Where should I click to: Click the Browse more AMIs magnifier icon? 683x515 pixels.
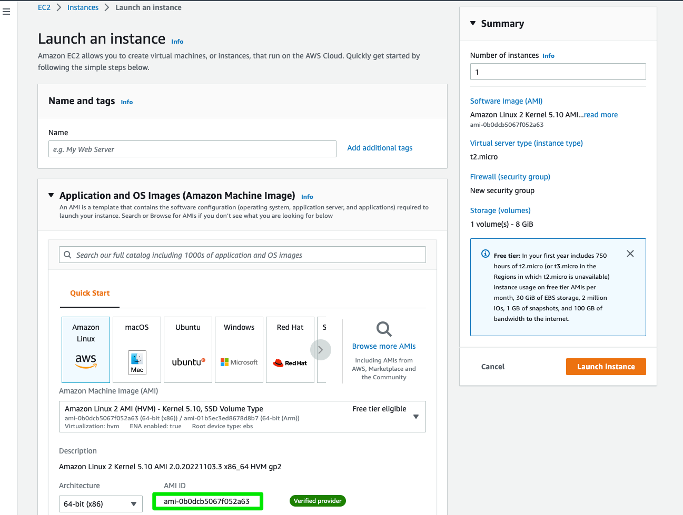384,329
